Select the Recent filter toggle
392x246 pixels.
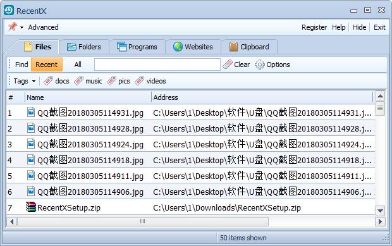(x=47, y=65)
